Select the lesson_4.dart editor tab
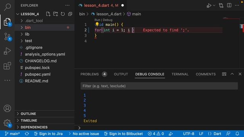This screenshot has height=137, width=244. pyautogui.click(x=101, y=5)
